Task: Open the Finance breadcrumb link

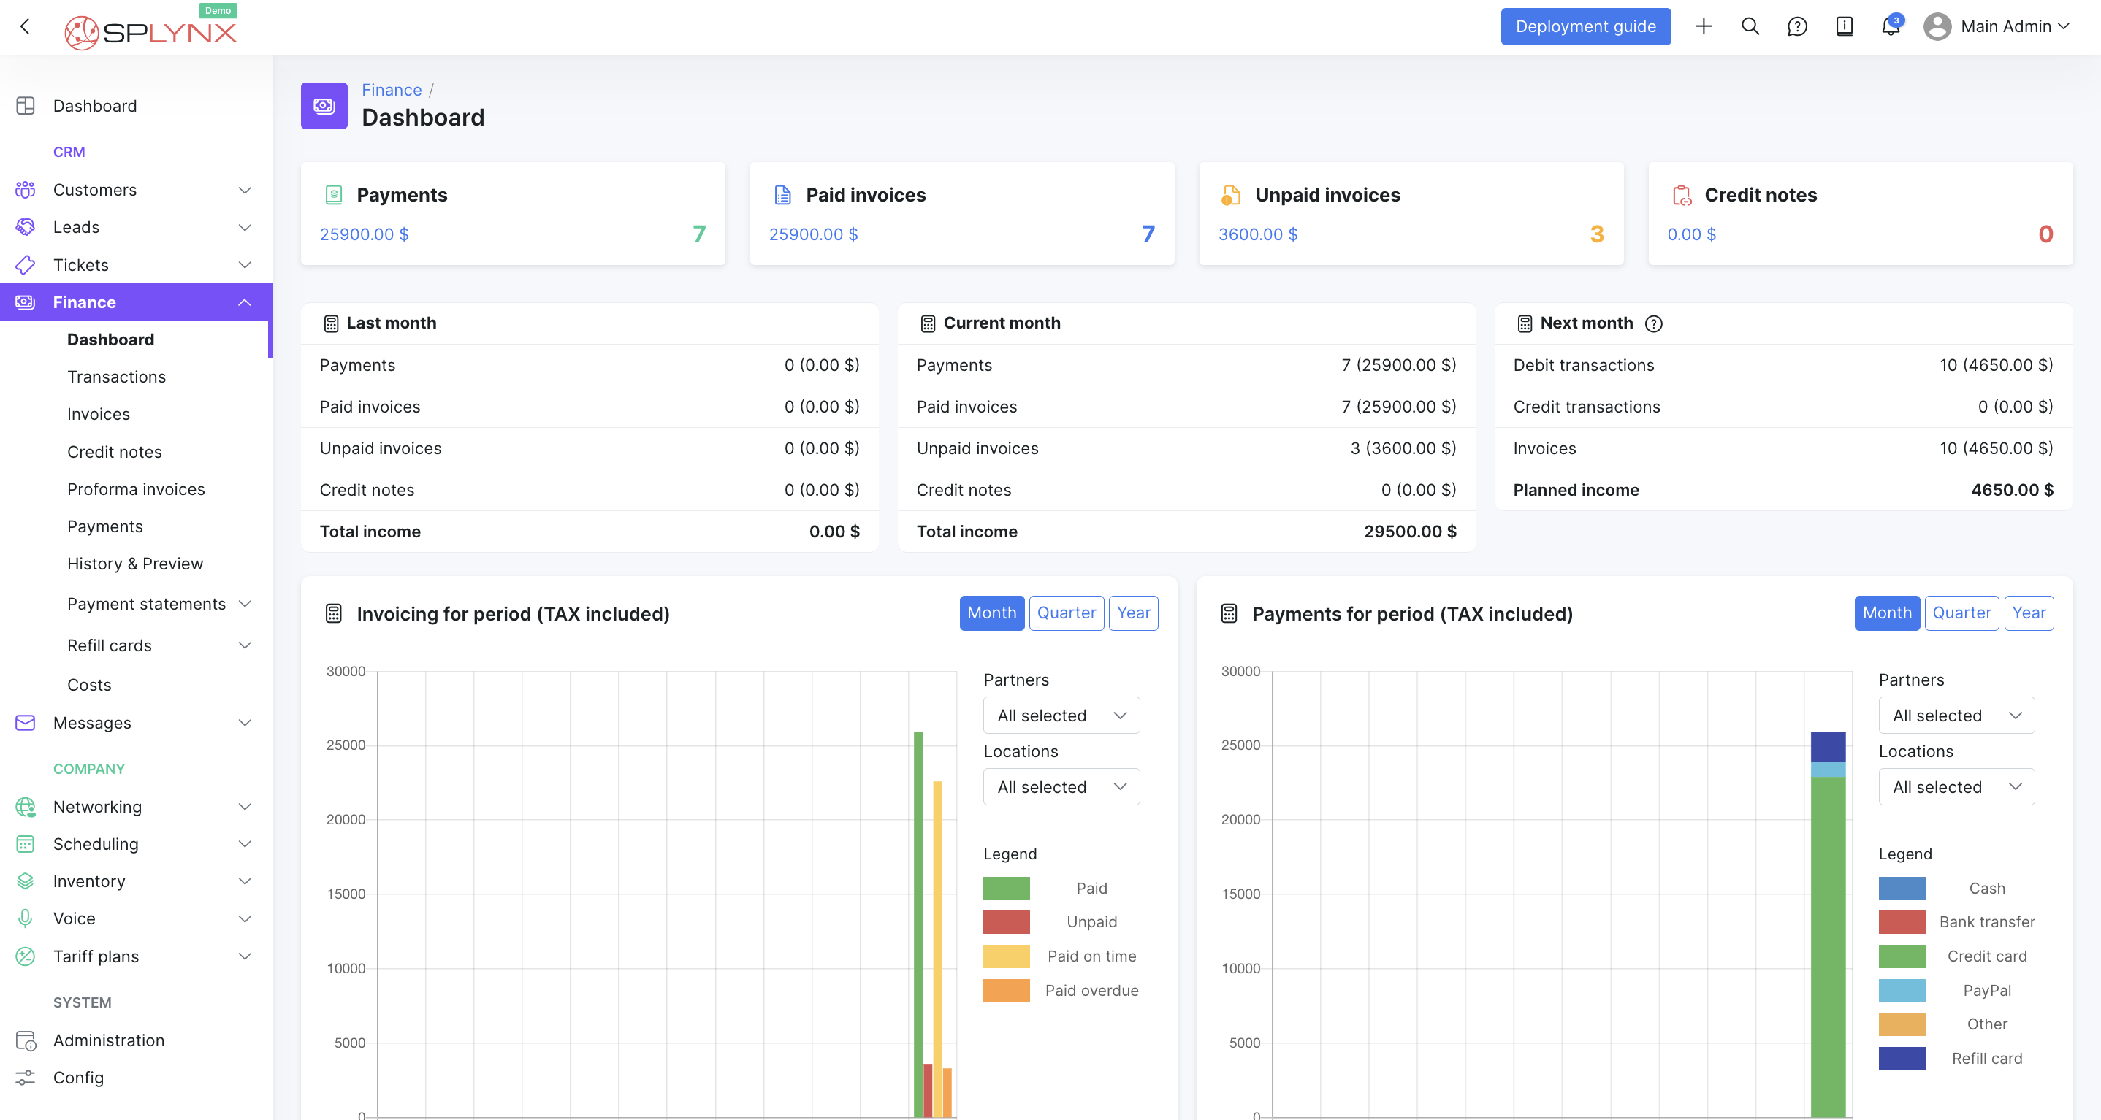Action: coord(392,90)
